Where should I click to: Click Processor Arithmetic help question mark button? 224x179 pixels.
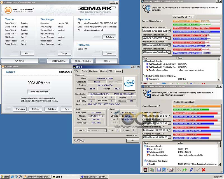218,86
